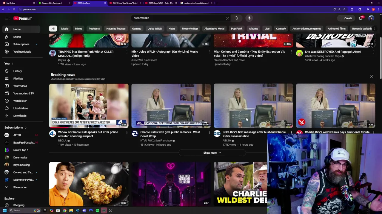Open a new browser tab

pyautogui.click(x=217, y=3)
